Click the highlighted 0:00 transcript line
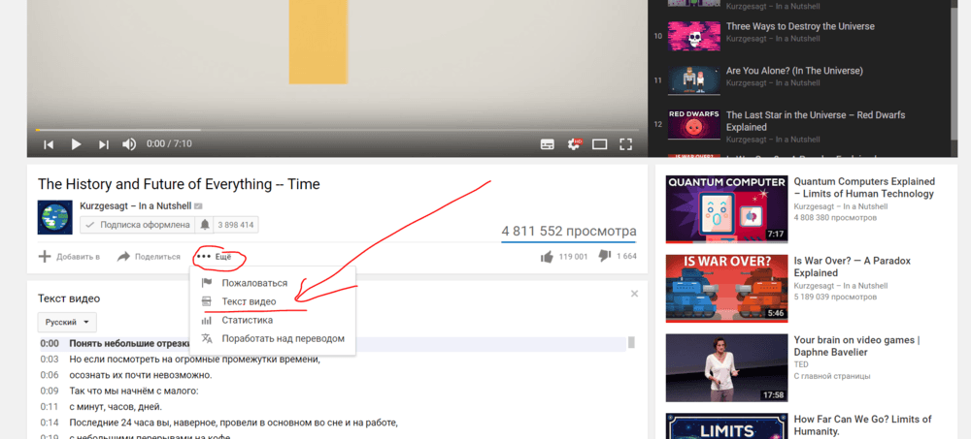Viewport: 971px width, 439px height. (x=333, y=344)
